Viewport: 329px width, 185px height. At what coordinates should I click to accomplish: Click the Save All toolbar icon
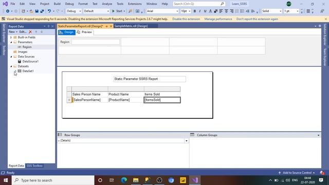tap(42, 11)
